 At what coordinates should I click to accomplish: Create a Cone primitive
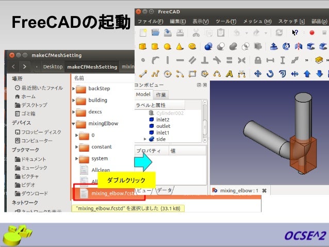(179, 46)
